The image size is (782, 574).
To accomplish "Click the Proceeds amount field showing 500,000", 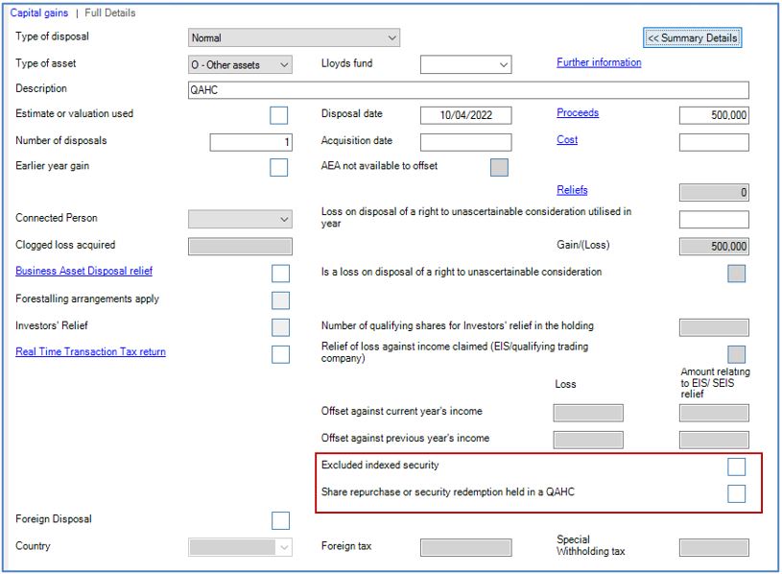I will pyautogui.click(x=714, y=115).
